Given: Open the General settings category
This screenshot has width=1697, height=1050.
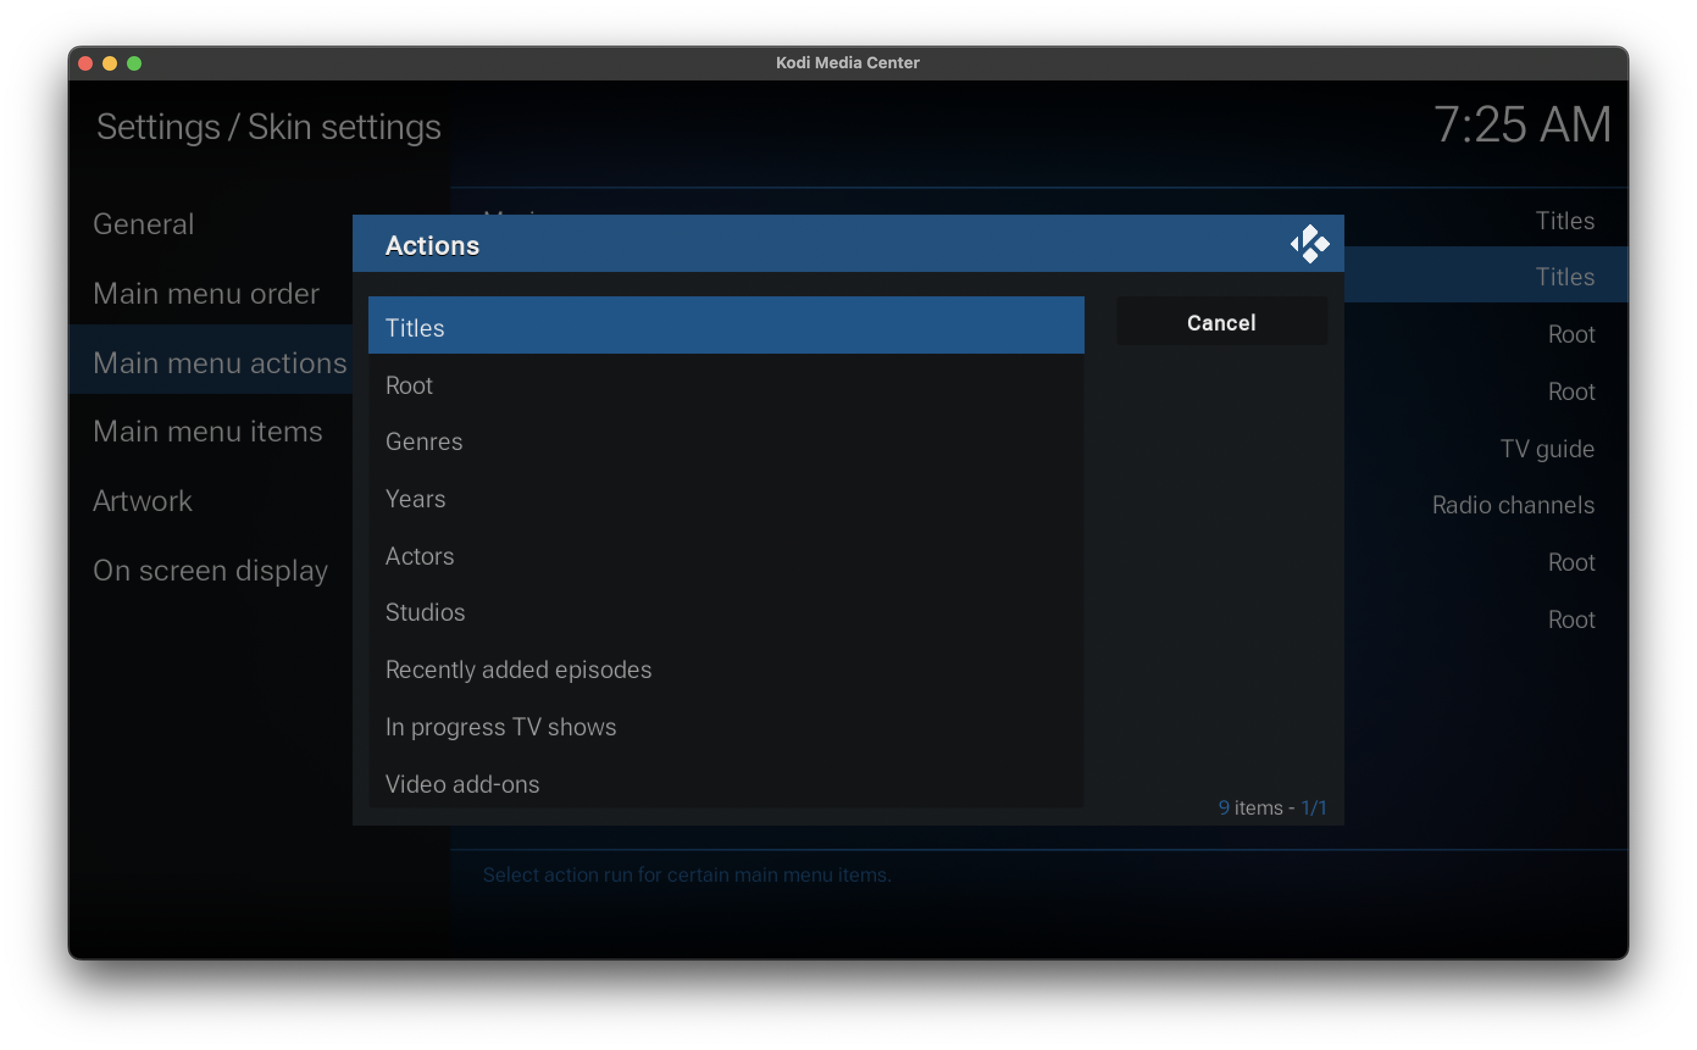Looking at the screenshot, I should [x=144, y=224].
